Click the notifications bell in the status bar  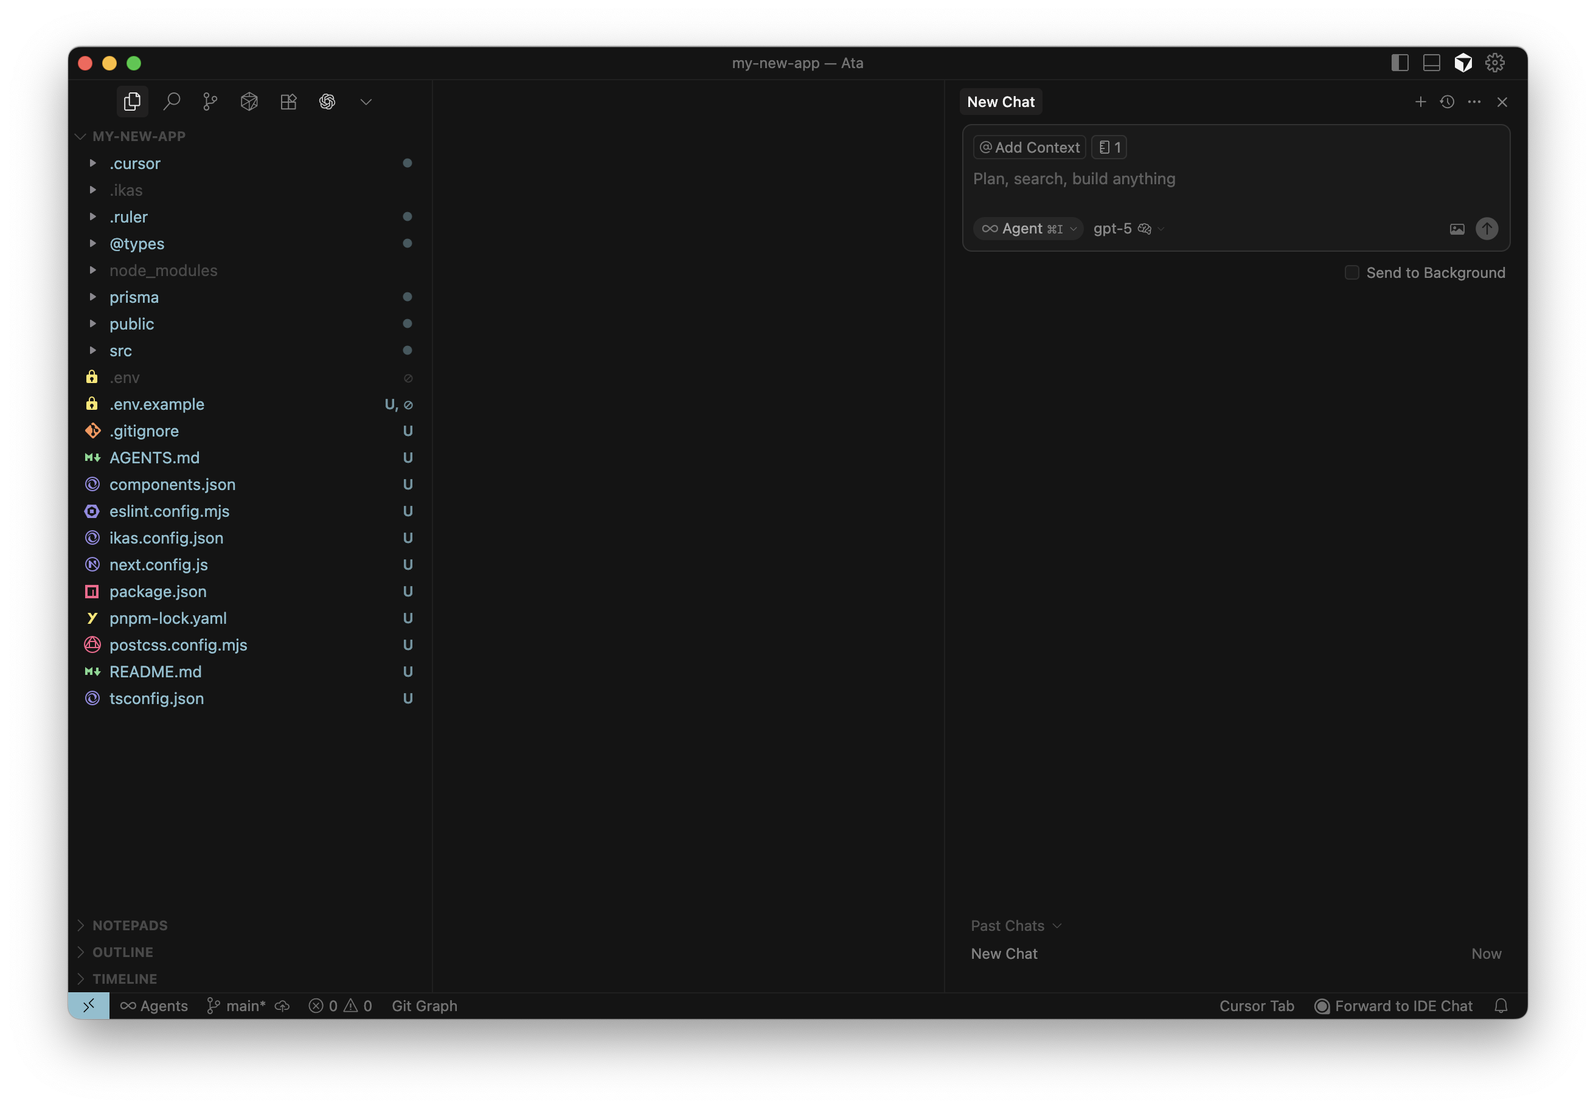[x=1502, y=1006]
